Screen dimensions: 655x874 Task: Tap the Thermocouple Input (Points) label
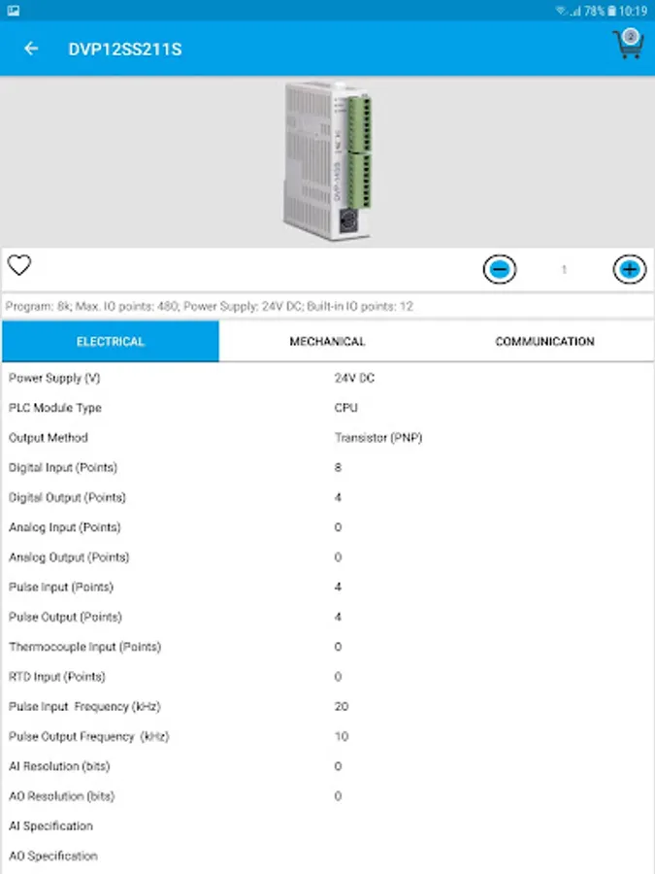[84, 647]
